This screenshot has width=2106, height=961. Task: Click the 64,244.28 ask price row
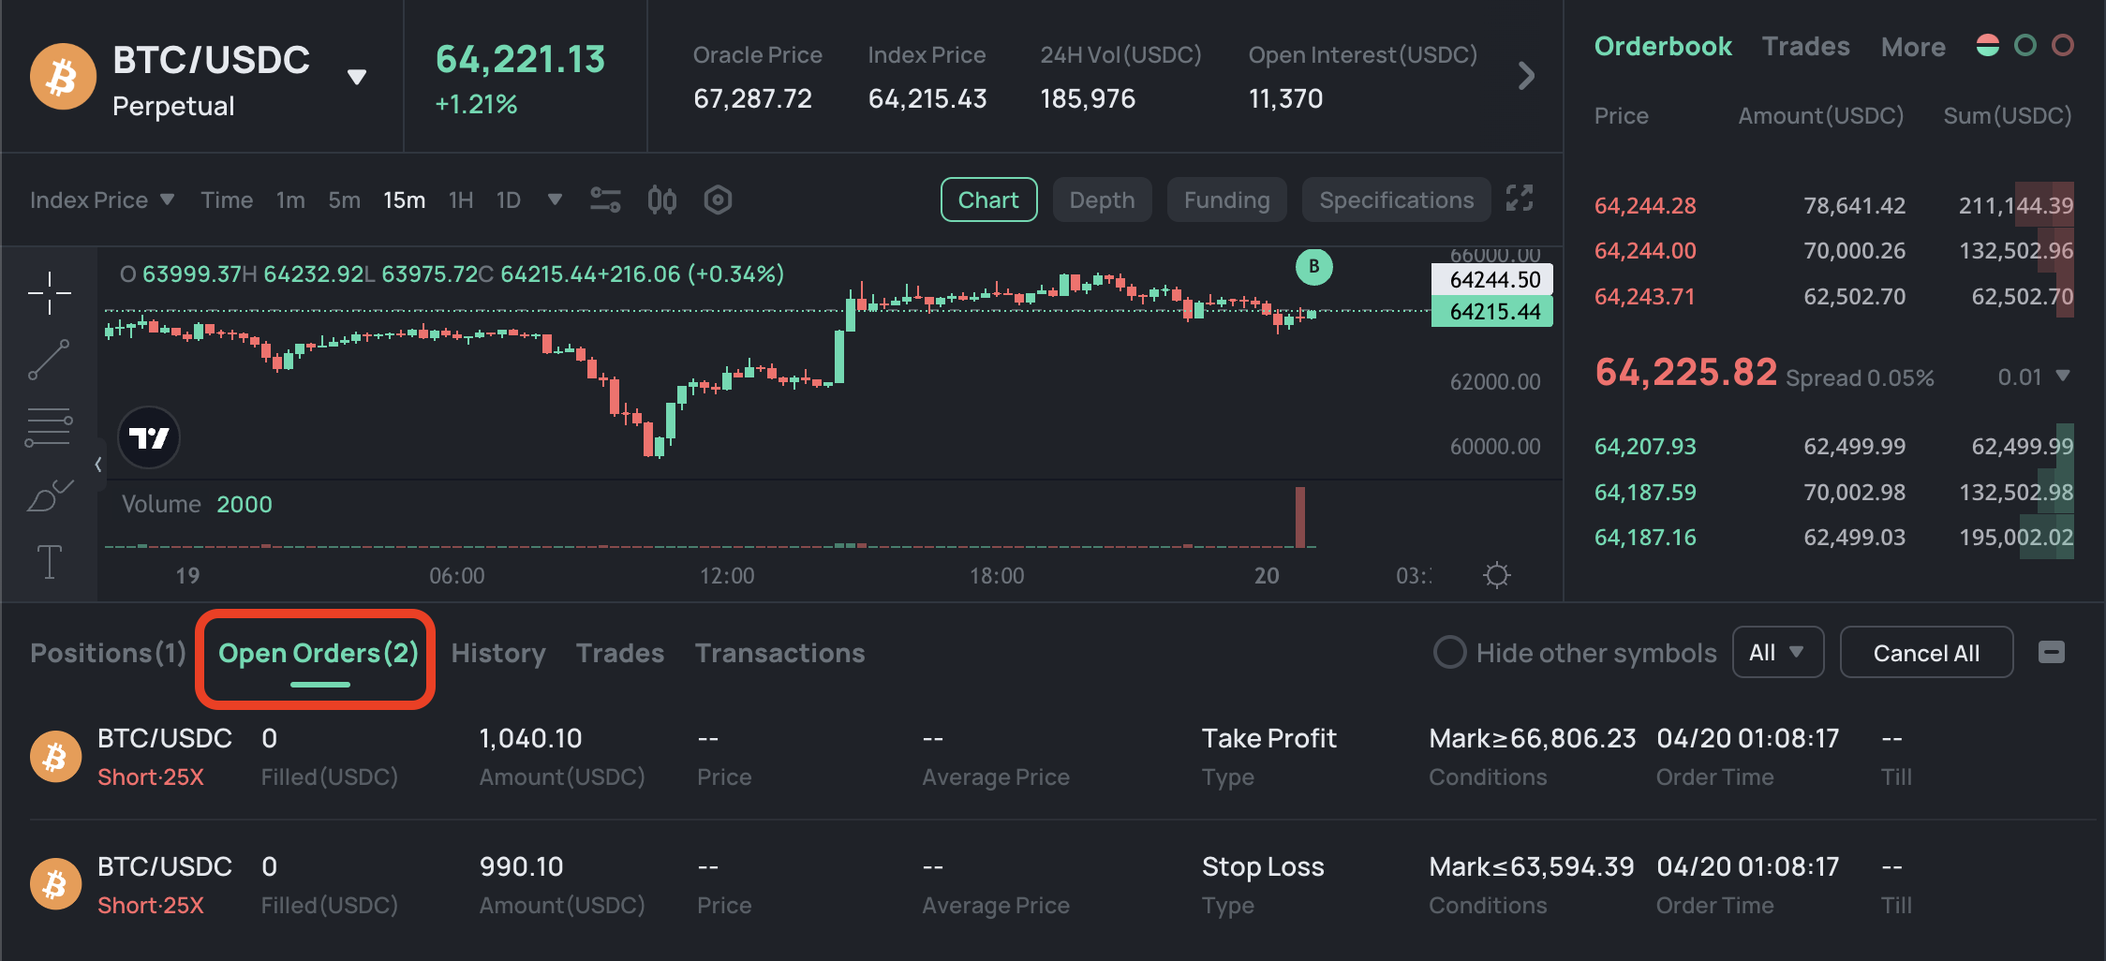tap(1645, 206)
